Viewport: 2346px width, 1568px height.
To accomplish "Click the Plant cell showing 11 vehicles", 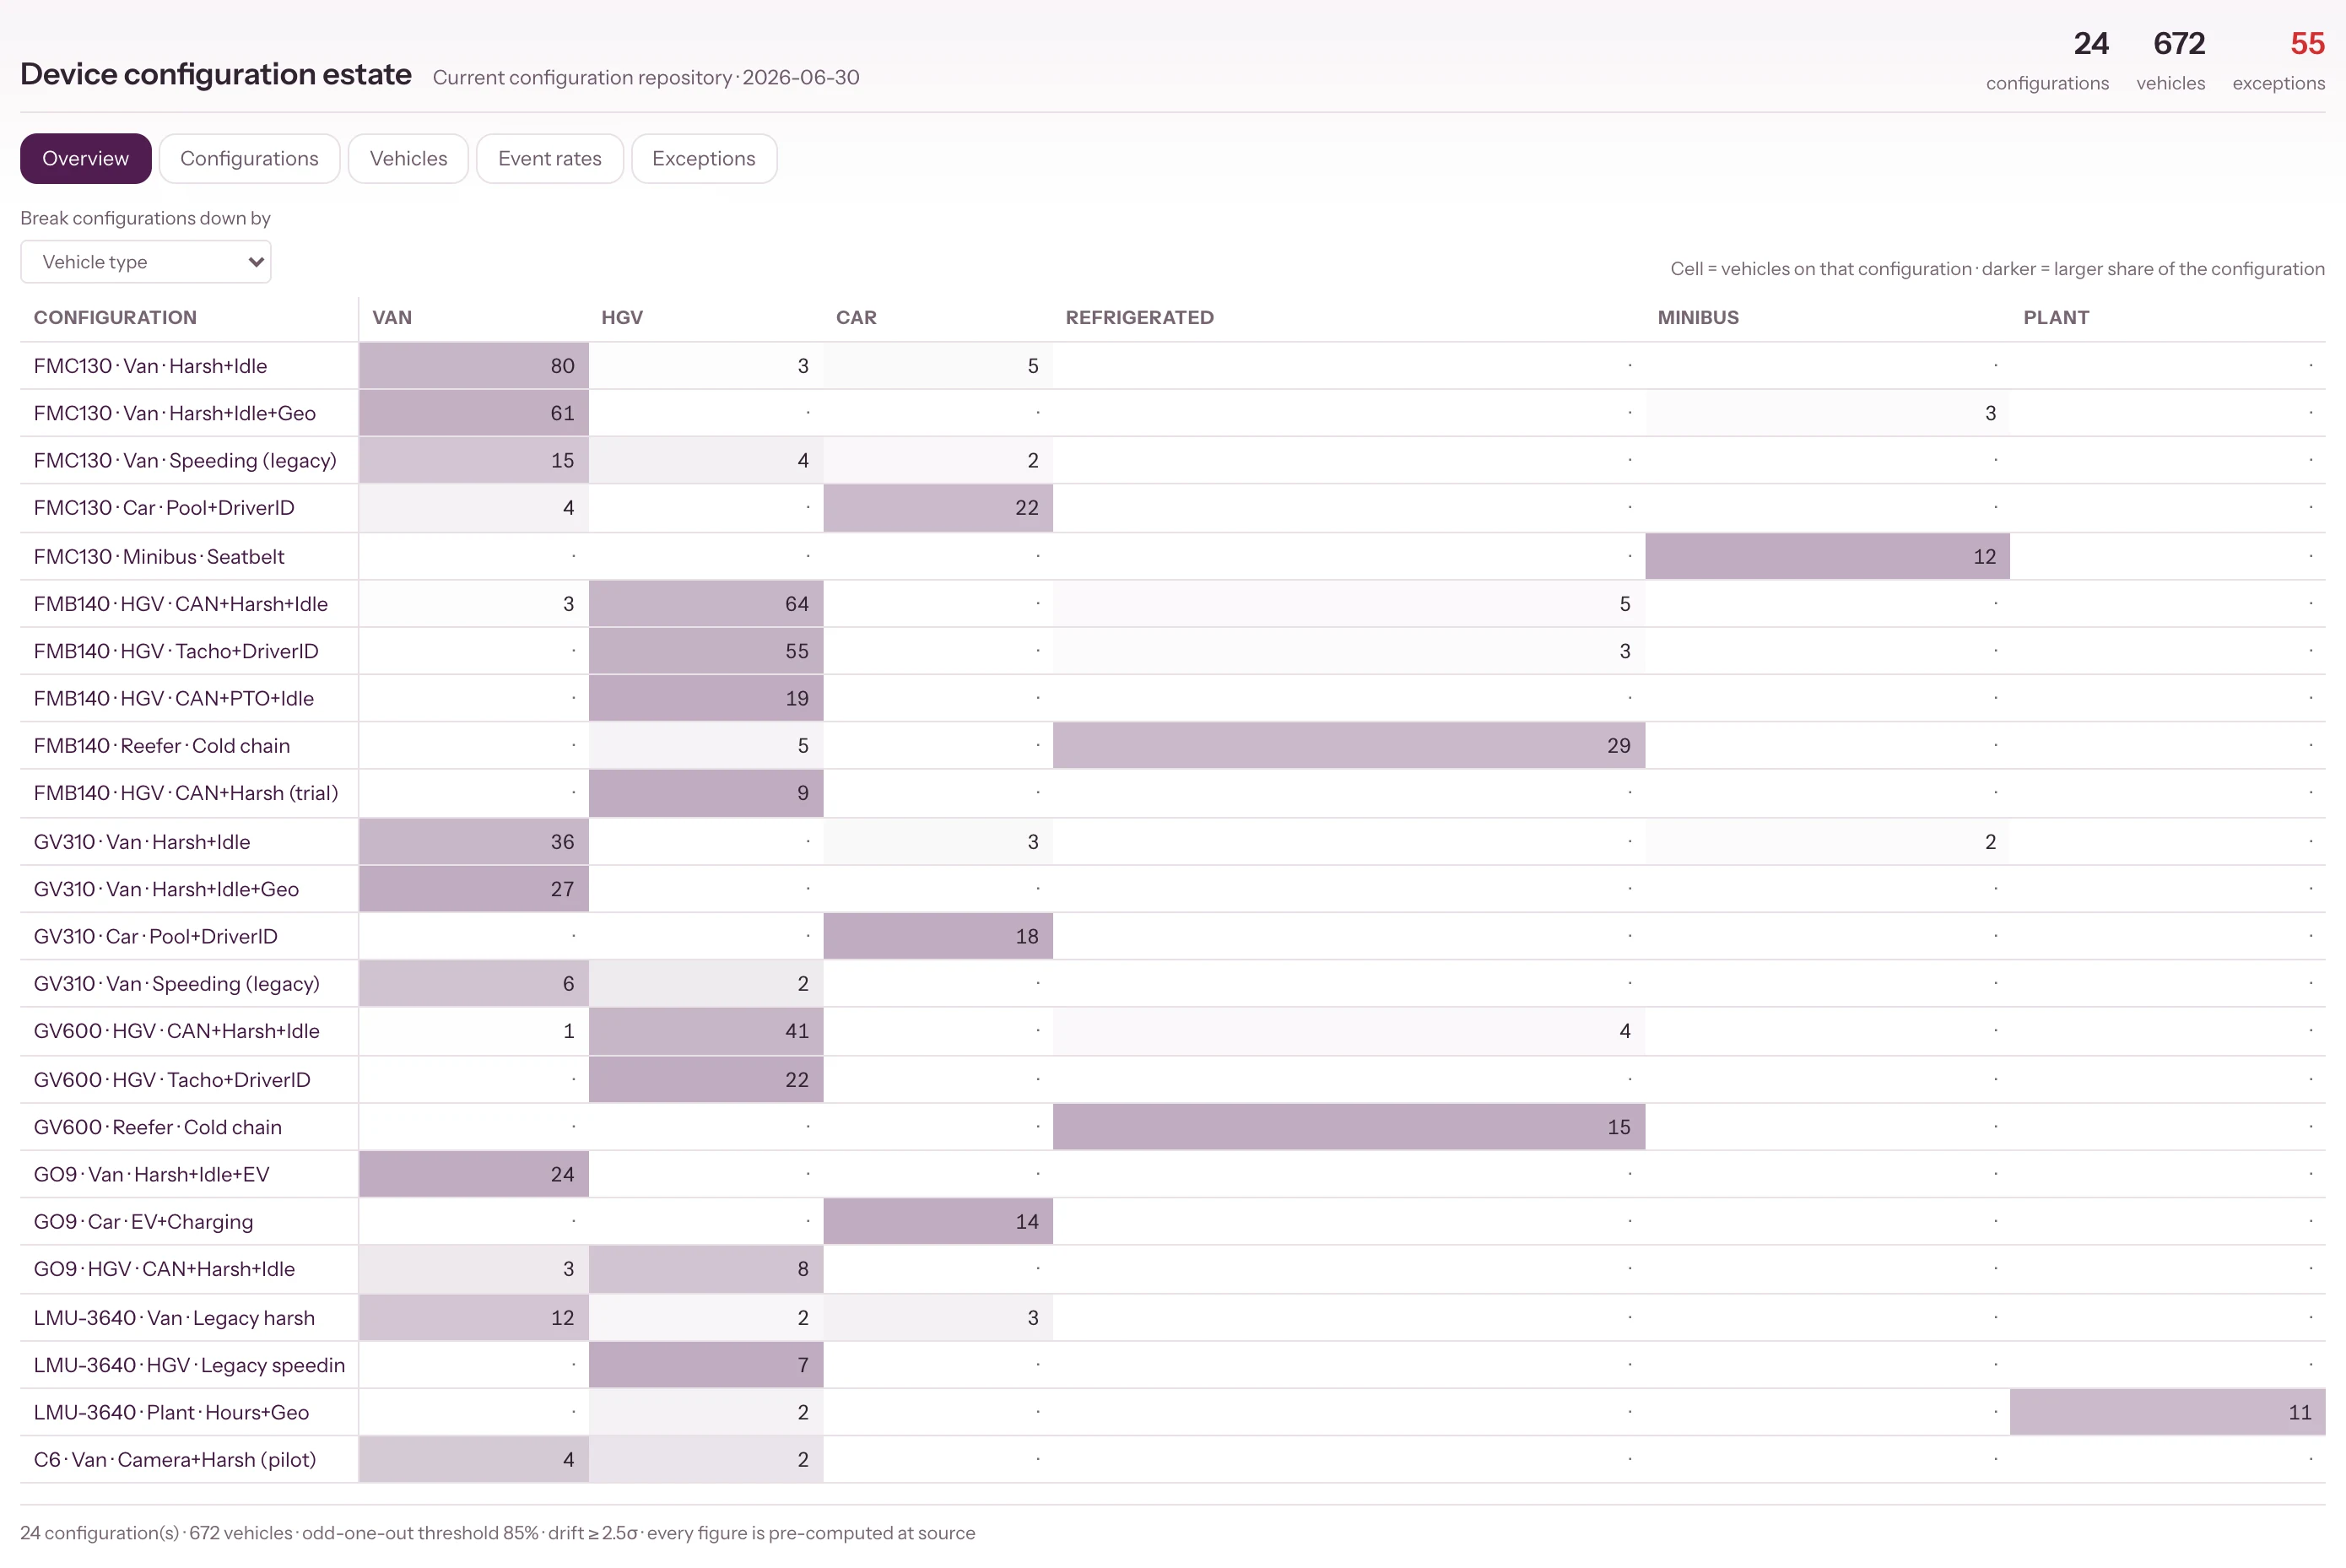I will pyautogui.click(x=2167, y=1412).
